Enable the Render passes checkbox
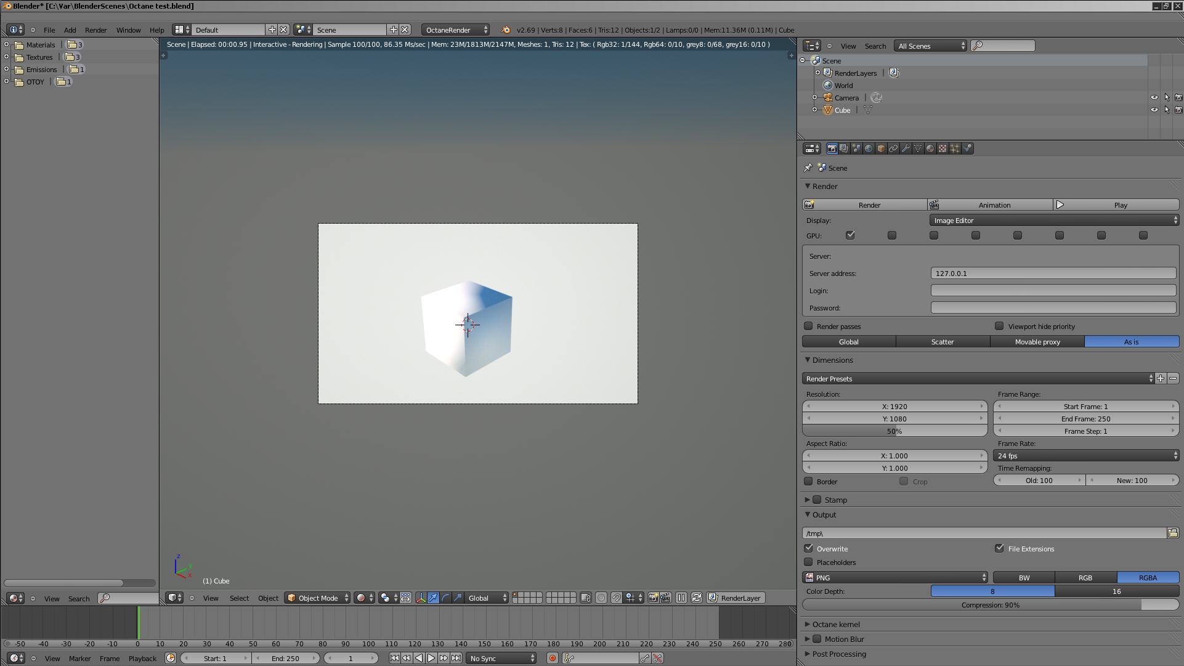This screenshot has height=666, width=1184. point(809,326)
